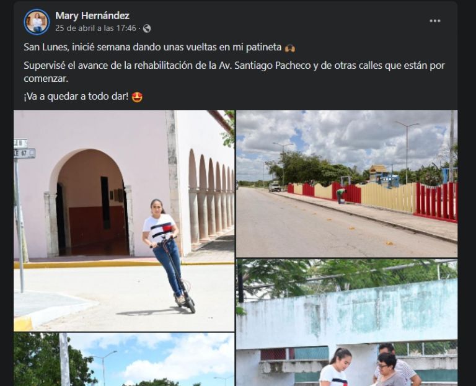Click the text line San Lunes, inicié semana
The image size is (476, 386).
click(152, 47)
